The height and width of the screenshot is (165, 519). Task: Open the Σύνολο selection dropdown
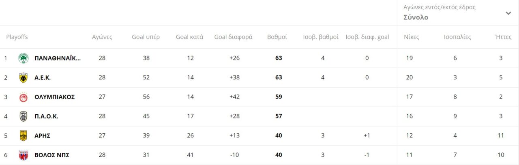[416, 17]
